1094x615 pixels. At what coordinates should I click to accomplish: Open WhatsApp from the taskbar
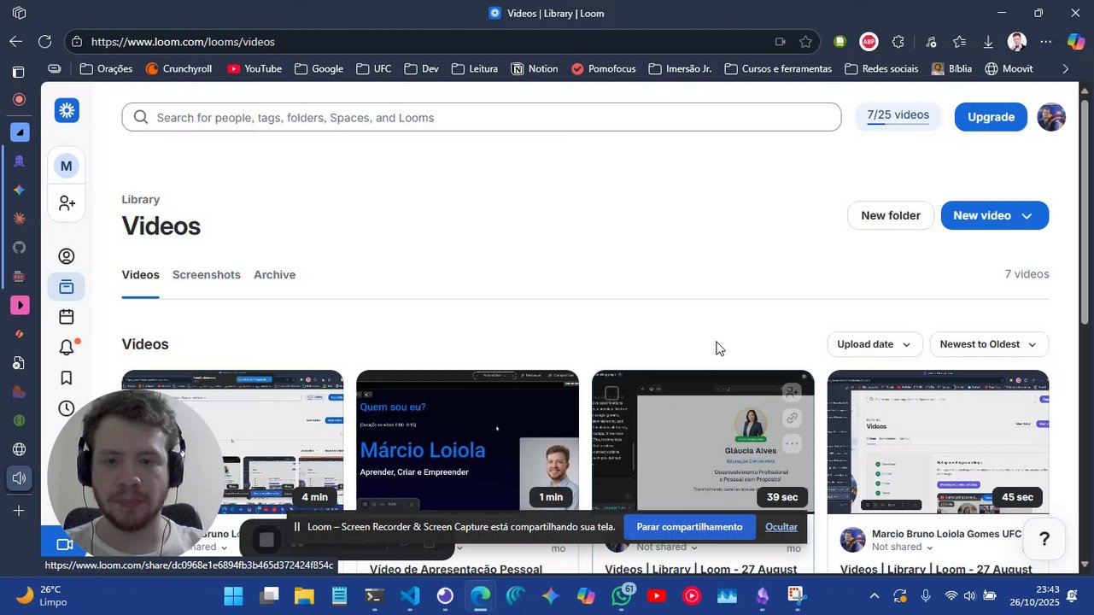point(622,595)
